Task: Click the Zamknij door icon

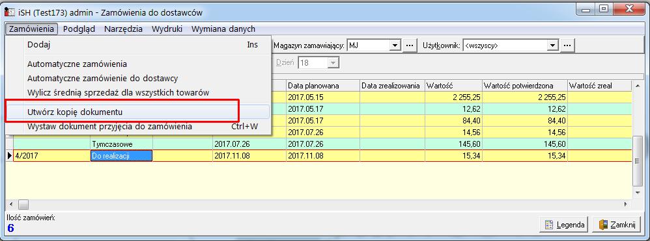Action: 604,225
